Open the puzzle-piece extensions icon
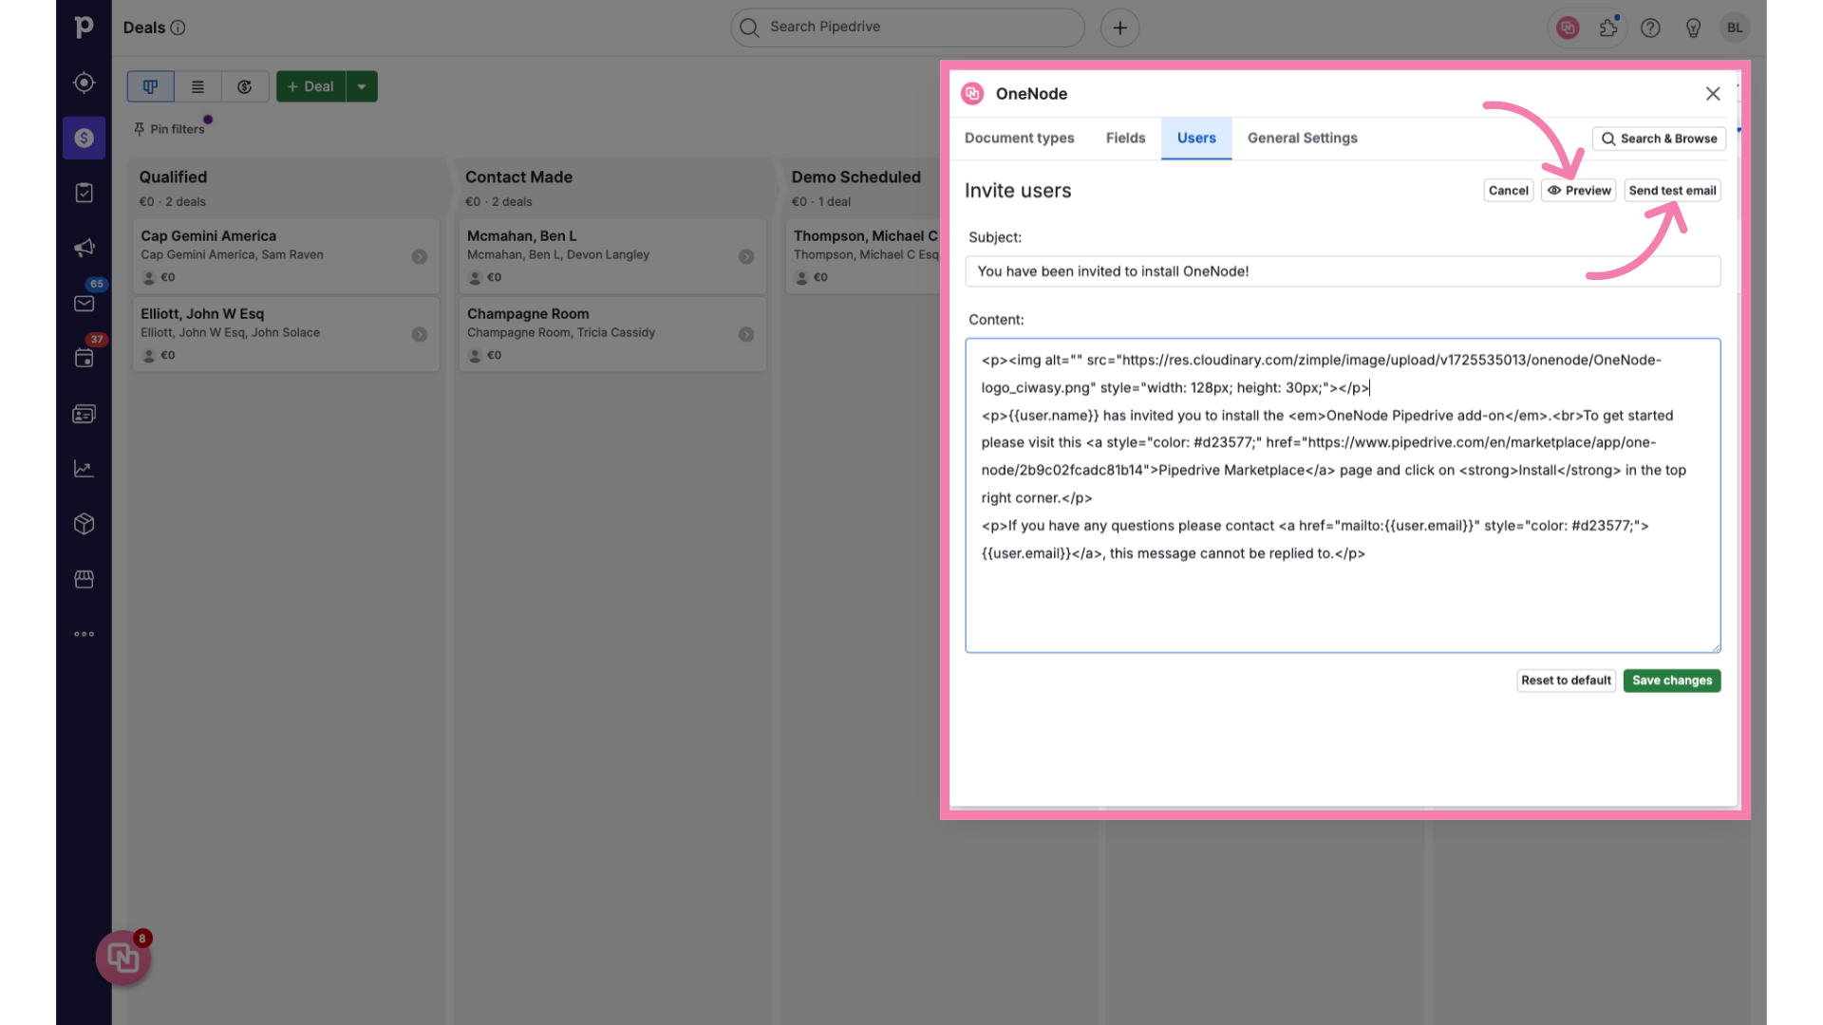 (1608, 28)
